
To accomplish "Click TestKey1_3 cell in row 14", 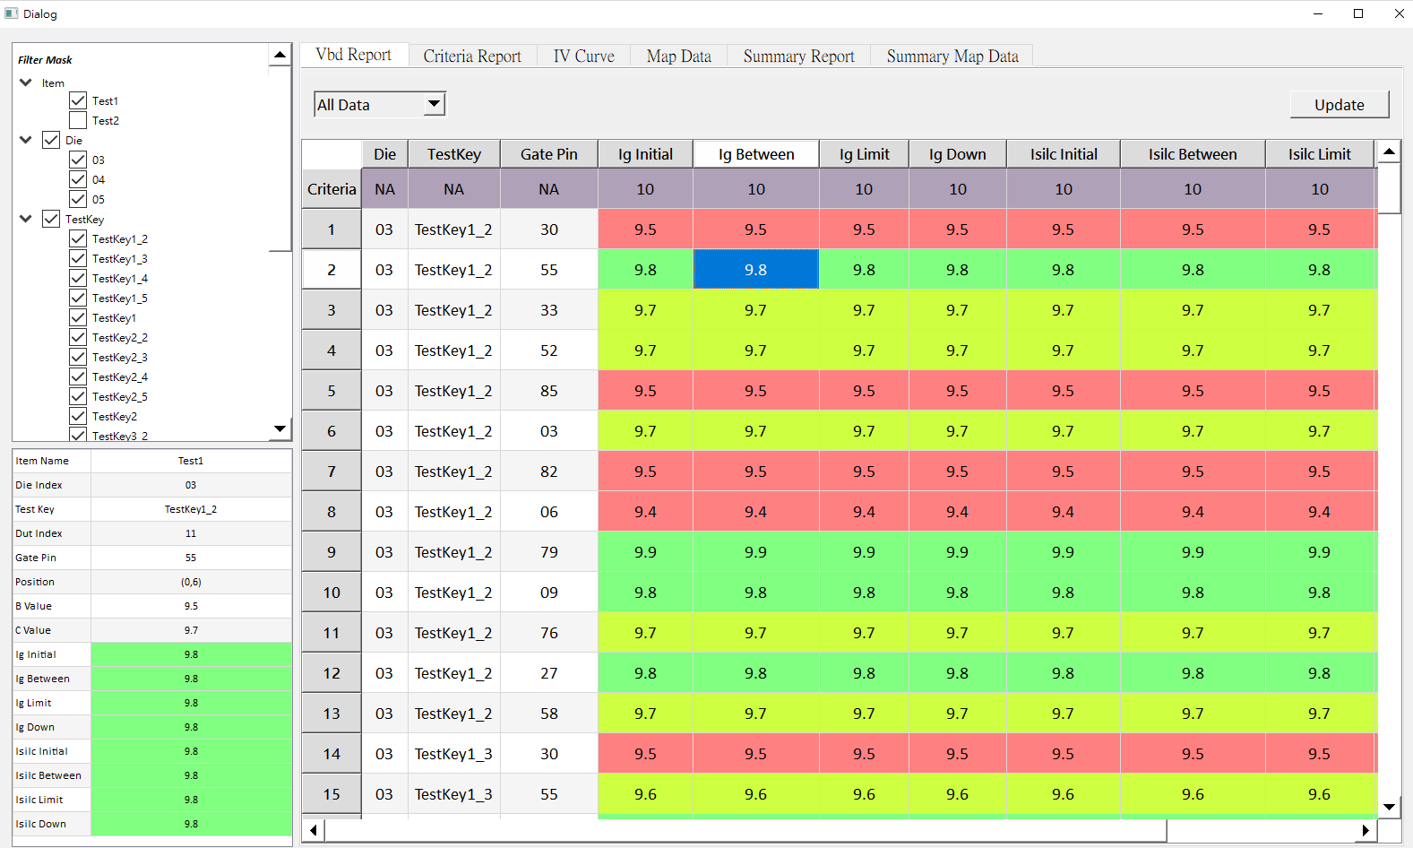I will pos(454,754).
